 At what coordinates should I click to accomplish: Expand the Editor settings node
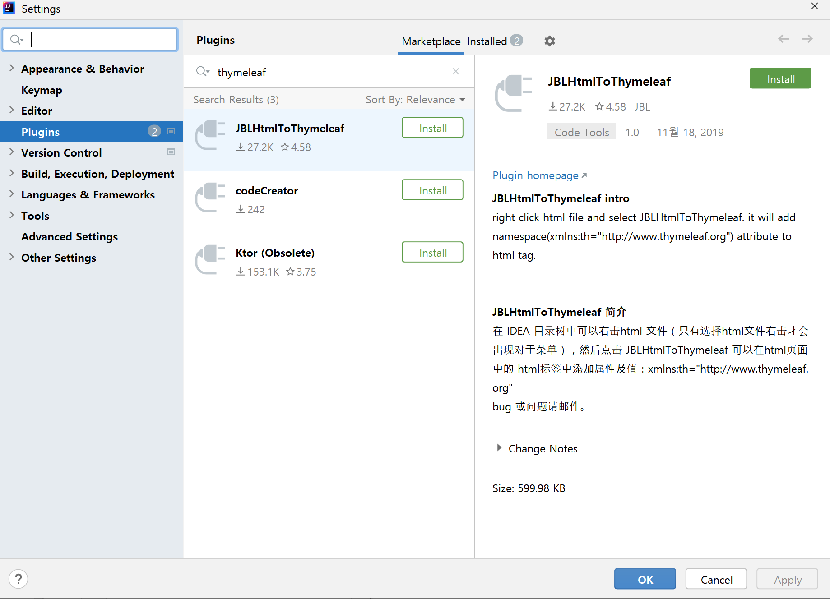[x=12, y=110]
